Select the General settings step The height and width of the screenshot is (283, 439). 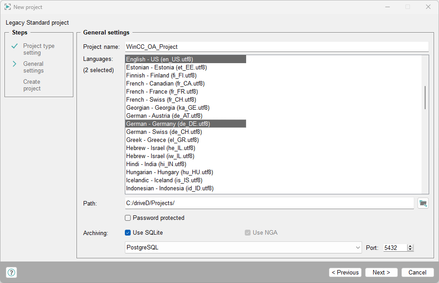34,67
